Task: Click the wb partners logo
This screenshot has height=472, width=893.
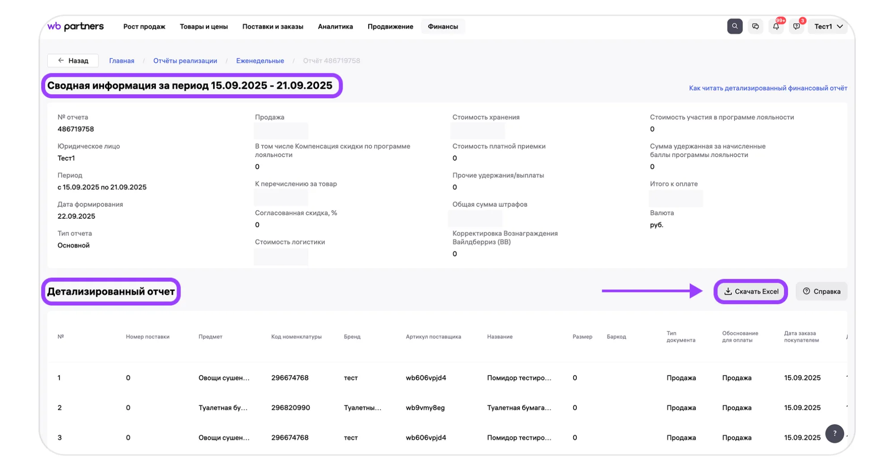Action: 75,26
